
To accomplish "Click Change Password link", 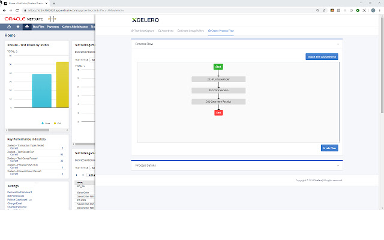I will 17,207.
